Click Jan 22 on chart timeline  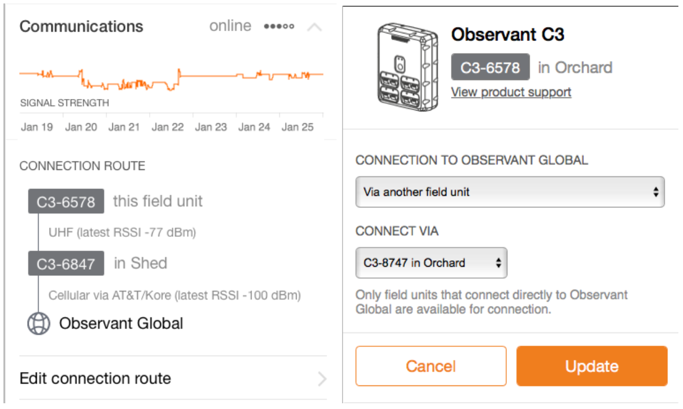167,127
